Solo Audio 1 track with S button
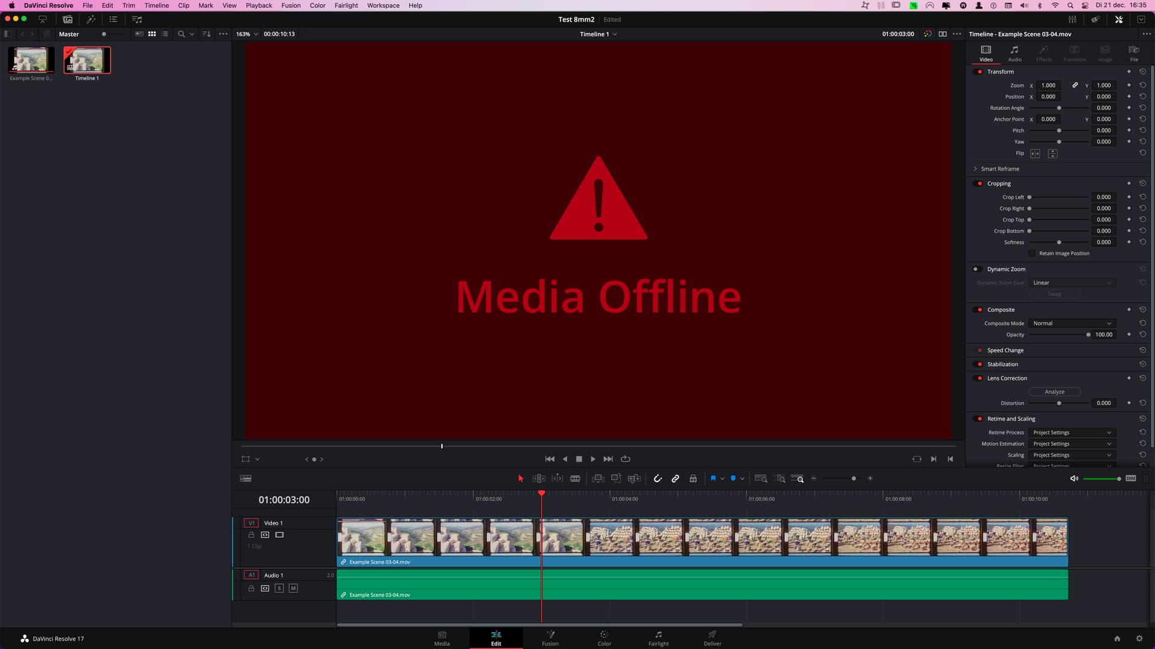 [x=279, y=589]
